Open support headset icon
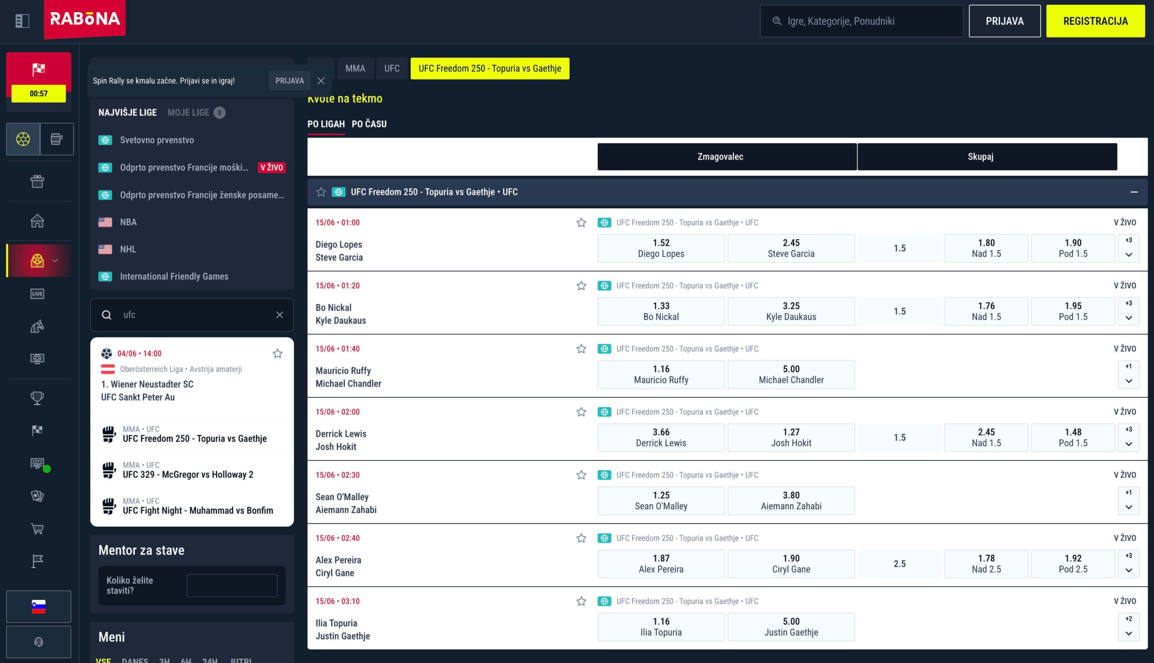Screen dimensions: 1154x663 tap(39, 642)
